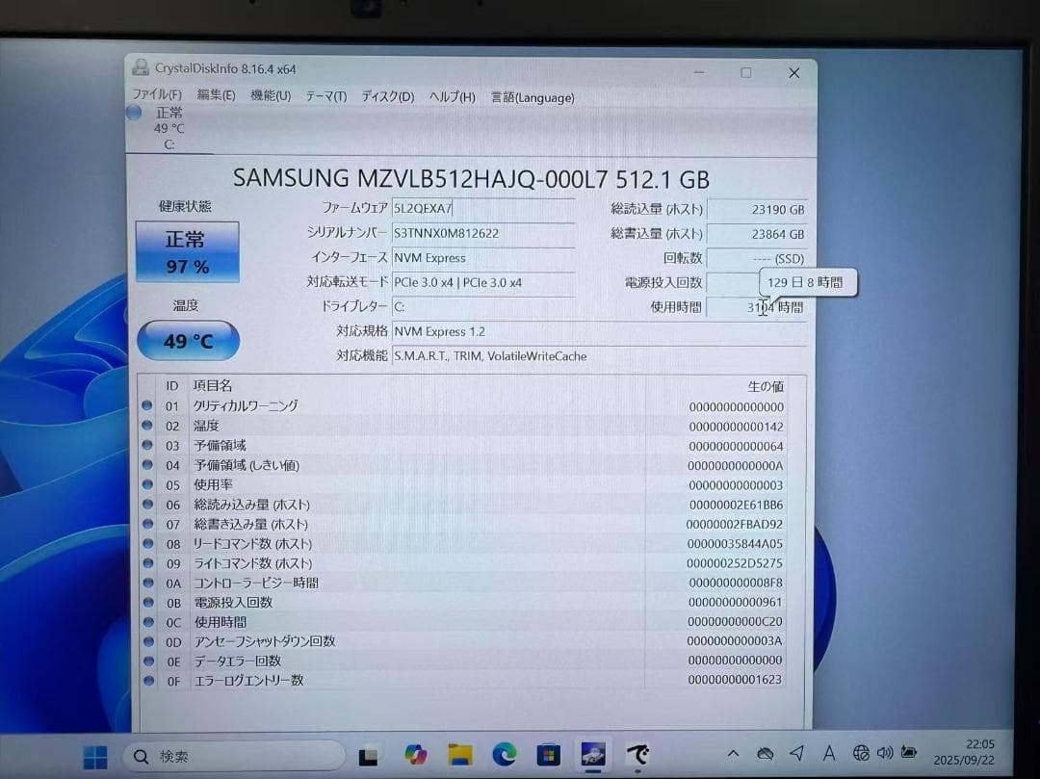The image size is (1040, 779).
Task: Click the 正常 97% health status button
Action: (x=188, y=250)
